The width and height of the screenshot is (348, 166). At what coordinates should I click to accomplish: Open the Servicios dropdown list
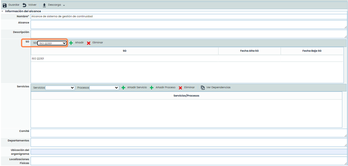coord(60,88)
